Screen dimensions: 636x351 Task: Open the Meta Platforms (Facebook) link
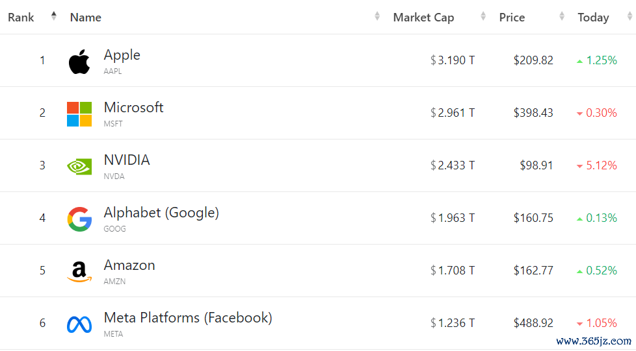[188, 318]
